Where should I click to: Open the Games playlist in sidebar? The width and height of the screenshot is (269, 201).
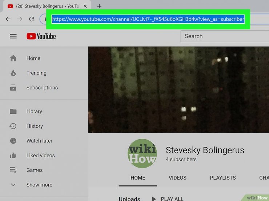tap(35, 170)
